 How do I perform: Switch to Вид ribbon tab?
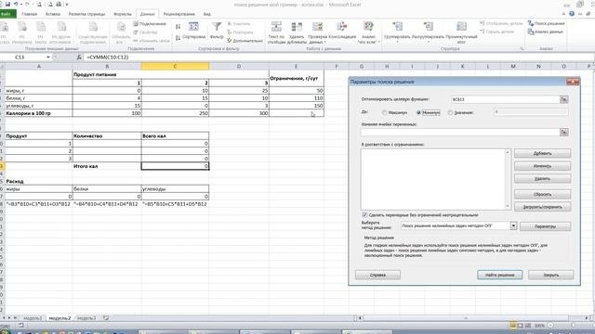206,14
